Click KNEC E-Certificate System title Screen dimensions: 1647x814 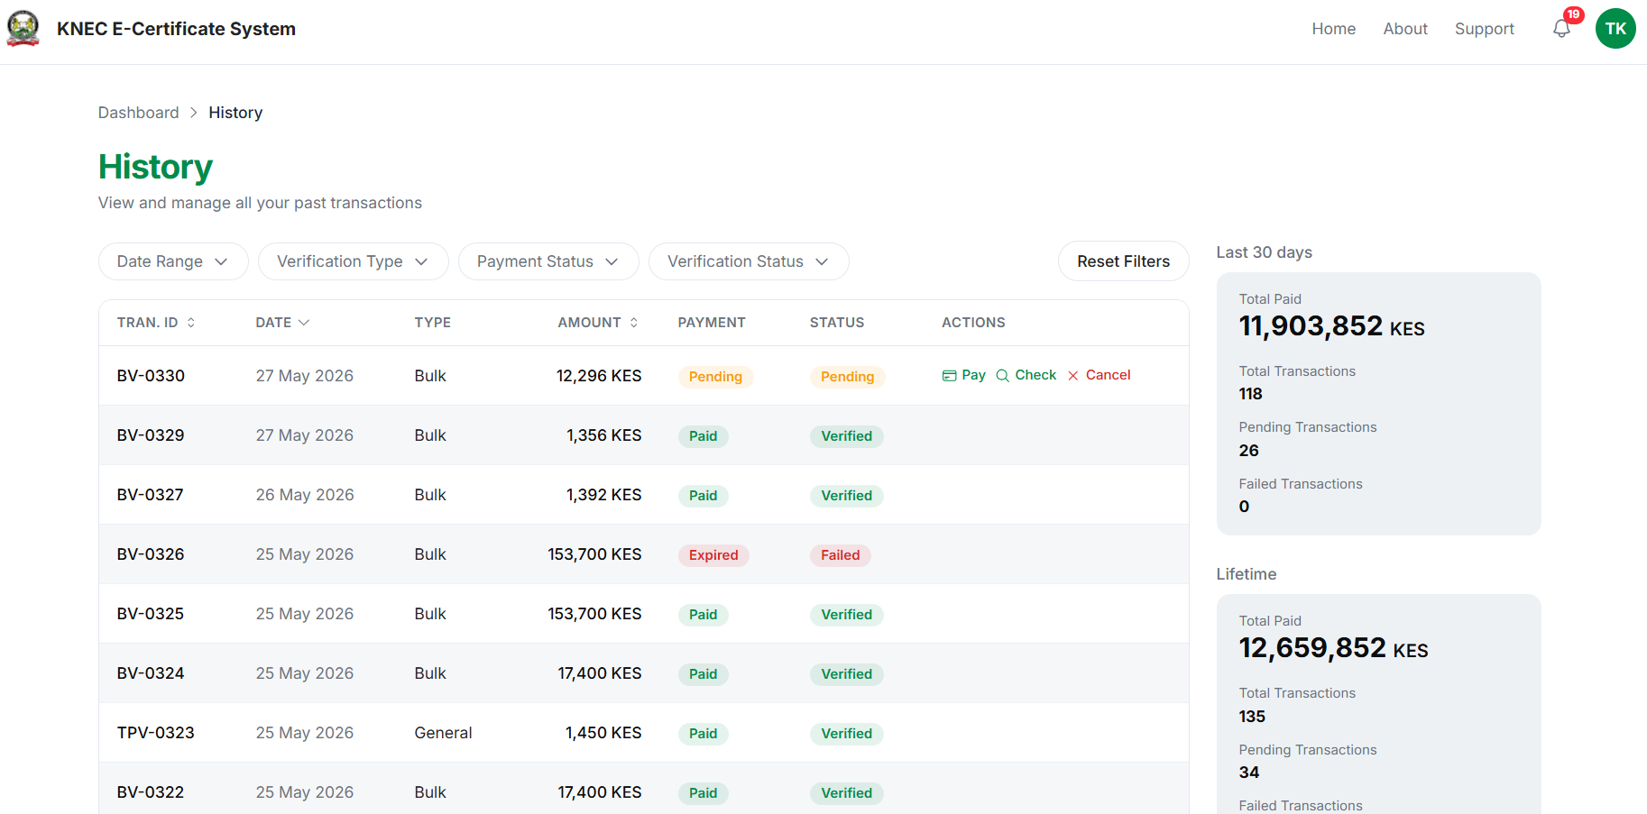click(176, 29)
